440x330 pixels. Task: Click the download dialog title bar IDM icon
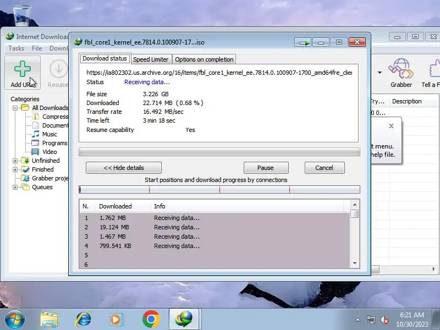coord(78,42)
